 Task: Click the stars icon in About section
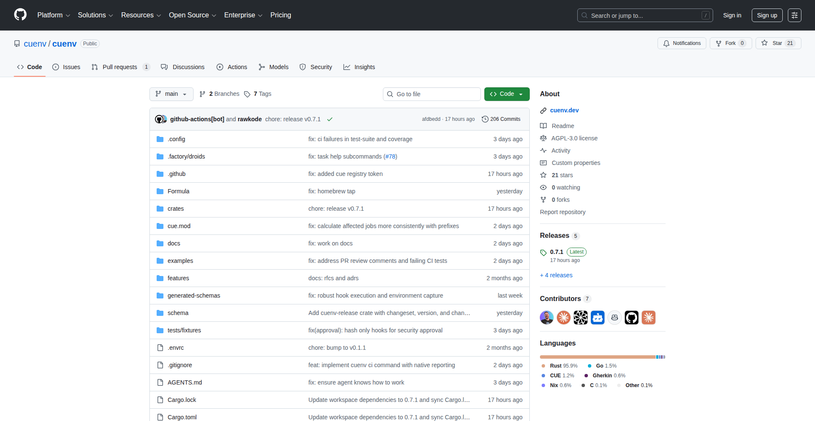pos(543,175)
